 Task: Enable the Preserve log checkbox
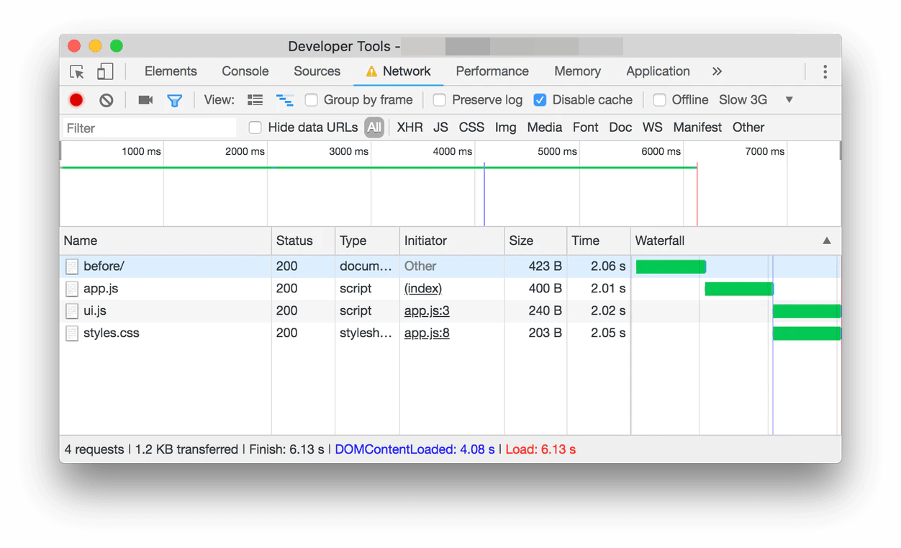(x=440, y=100)
